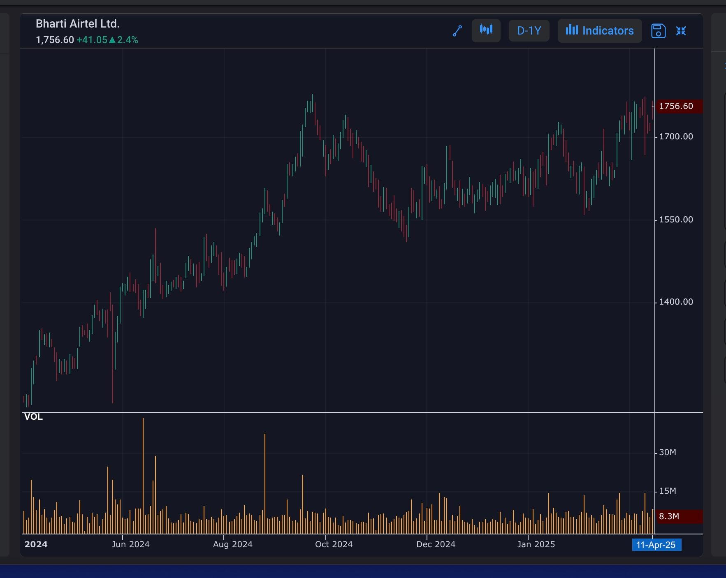Click the +41.05 ▲2.4% change value
Viewport: 726px width, 578px height.
pos(107,40)
